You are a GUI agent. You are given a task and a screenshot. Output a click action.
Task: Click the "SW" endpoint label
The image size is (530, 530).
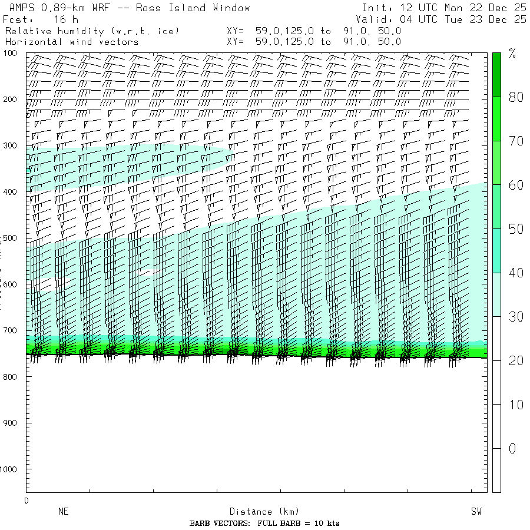coord(476,511)
